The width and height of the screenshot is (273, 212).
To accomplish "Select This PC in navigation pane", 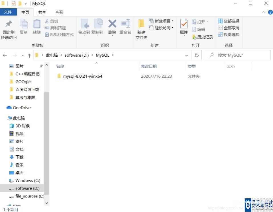I will point(16,118).
